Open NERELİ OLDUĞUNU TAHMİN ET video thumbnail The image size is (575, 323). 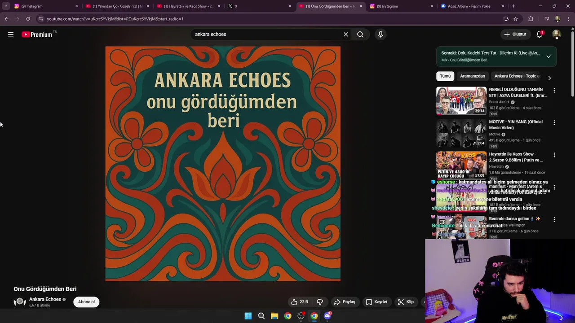point(461,100)
